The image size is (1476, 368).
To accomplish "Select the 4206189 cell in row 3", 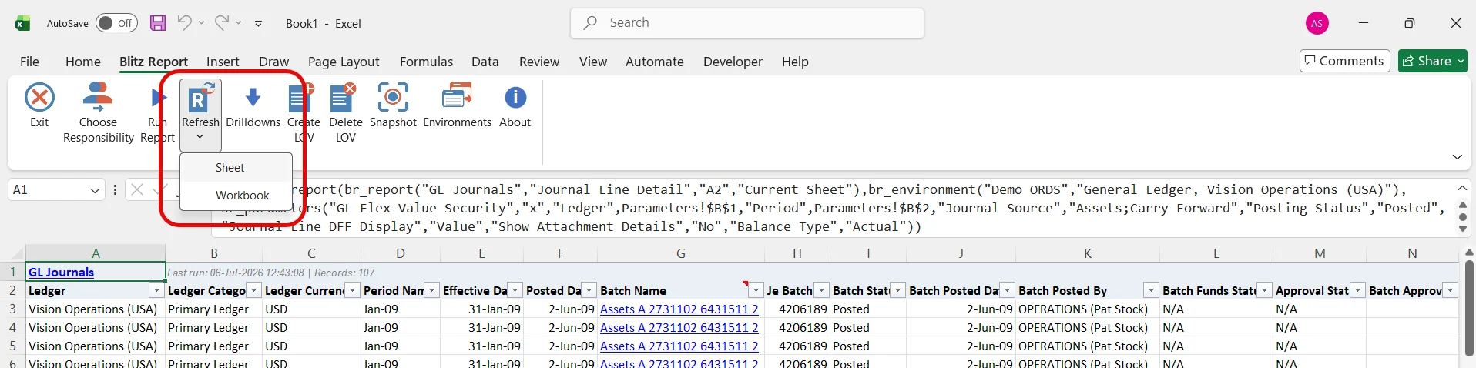I will [797, 309].
